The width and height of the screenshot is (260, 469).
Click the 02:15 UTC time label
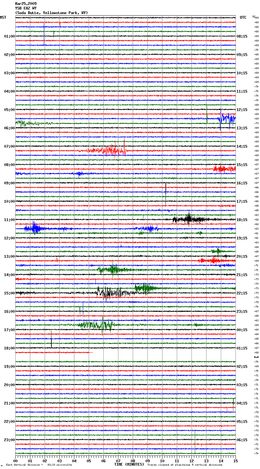tap(242, 367)
